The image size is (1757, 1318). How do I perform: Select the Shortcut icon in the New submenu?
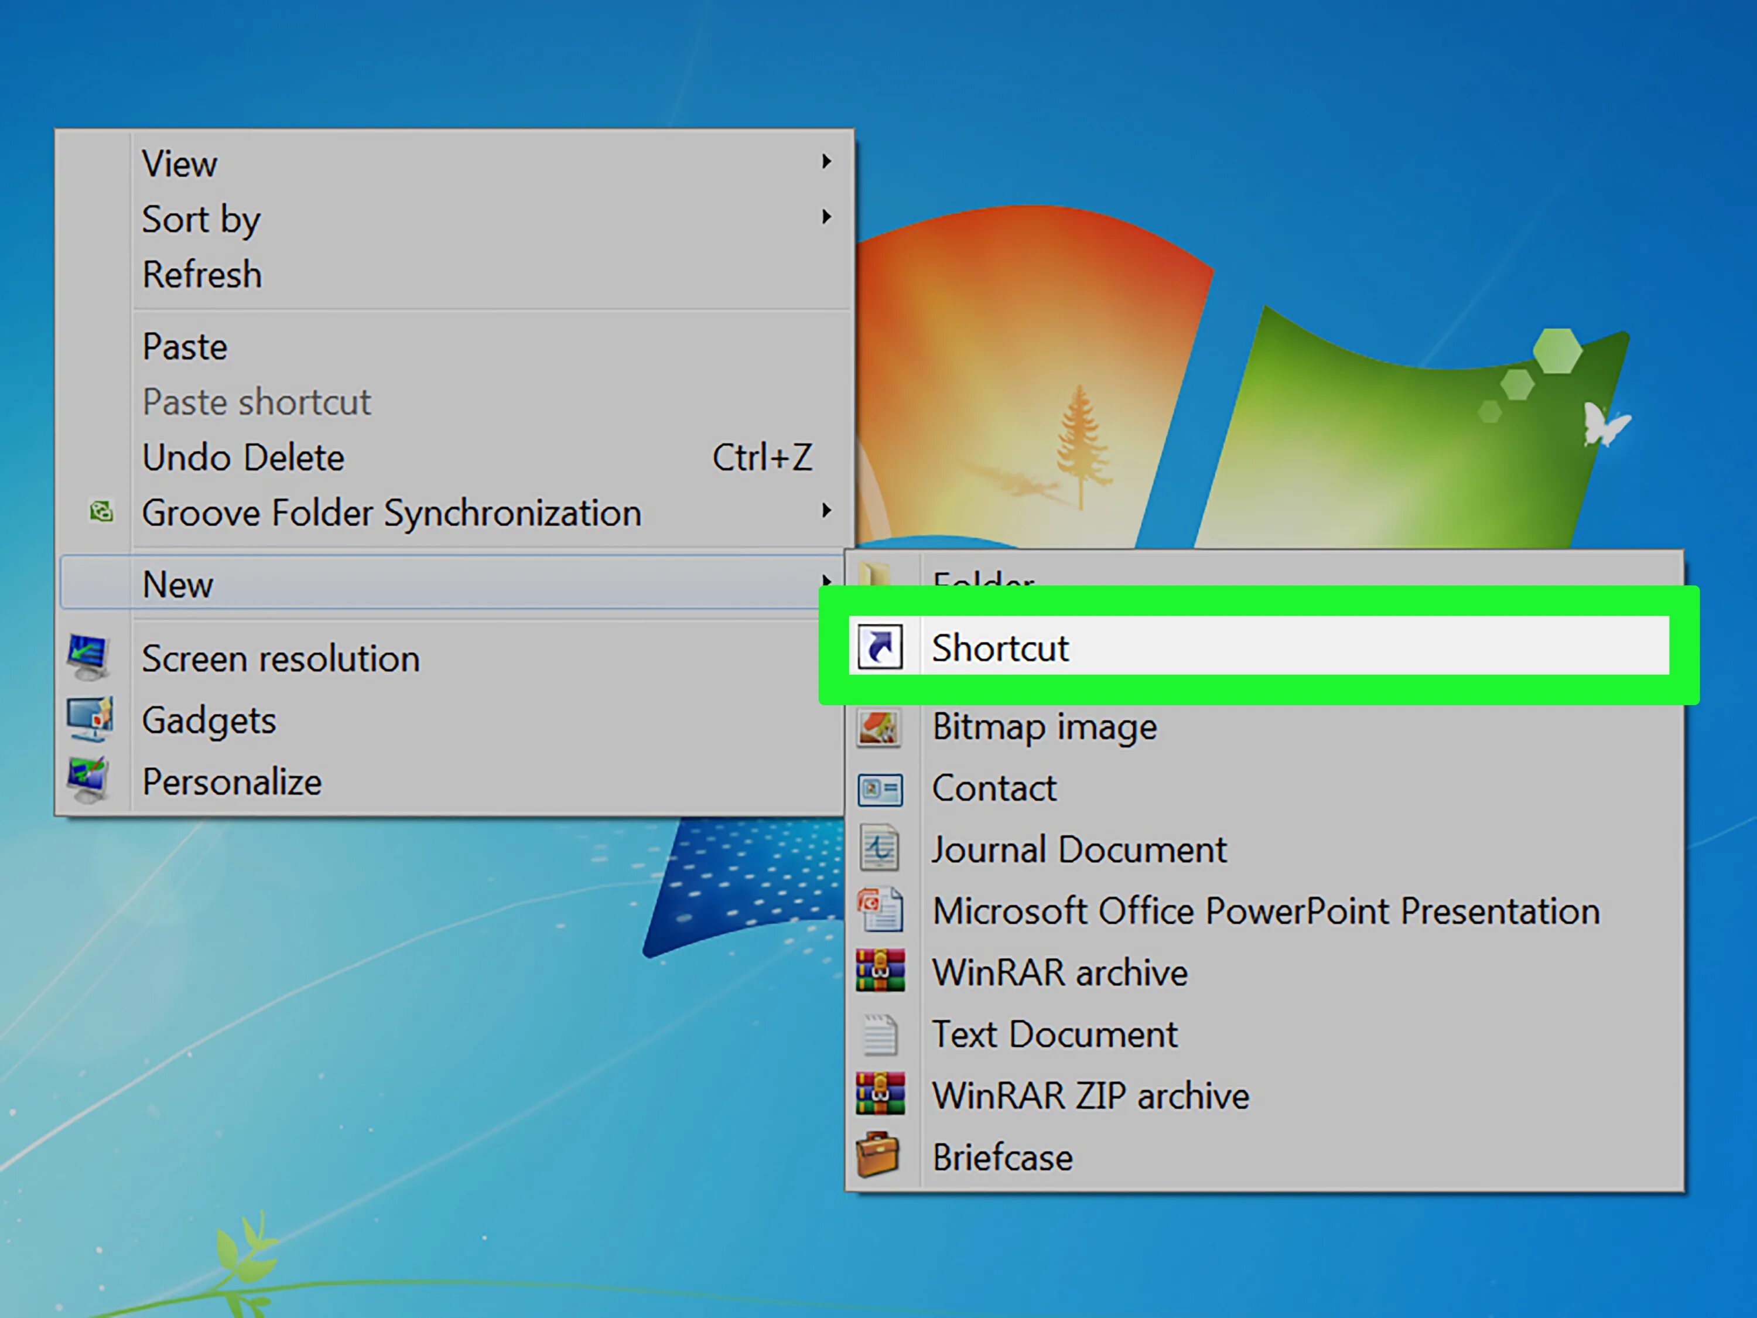(x=881, y=647)
